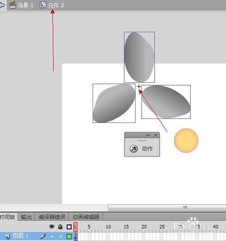Select the lower-left gray petal shape
226x241 pixels.
tap(114, 103)
